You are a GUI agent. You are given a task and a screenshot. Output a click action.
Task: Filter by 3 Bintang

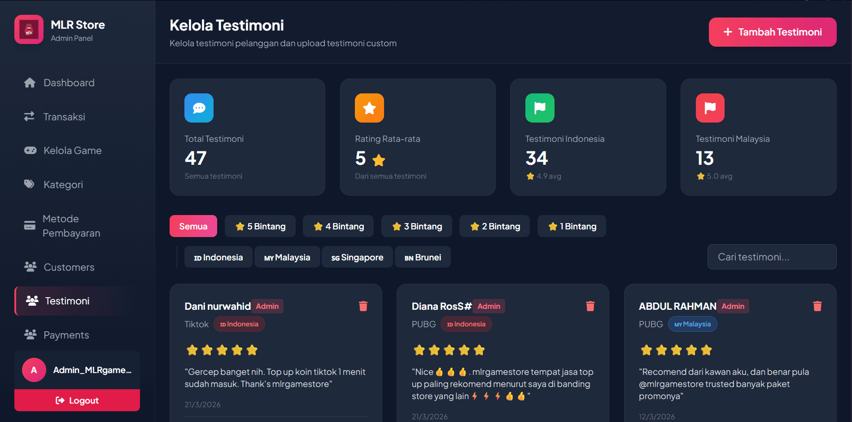pyautogui.click(x=417, y=226)
